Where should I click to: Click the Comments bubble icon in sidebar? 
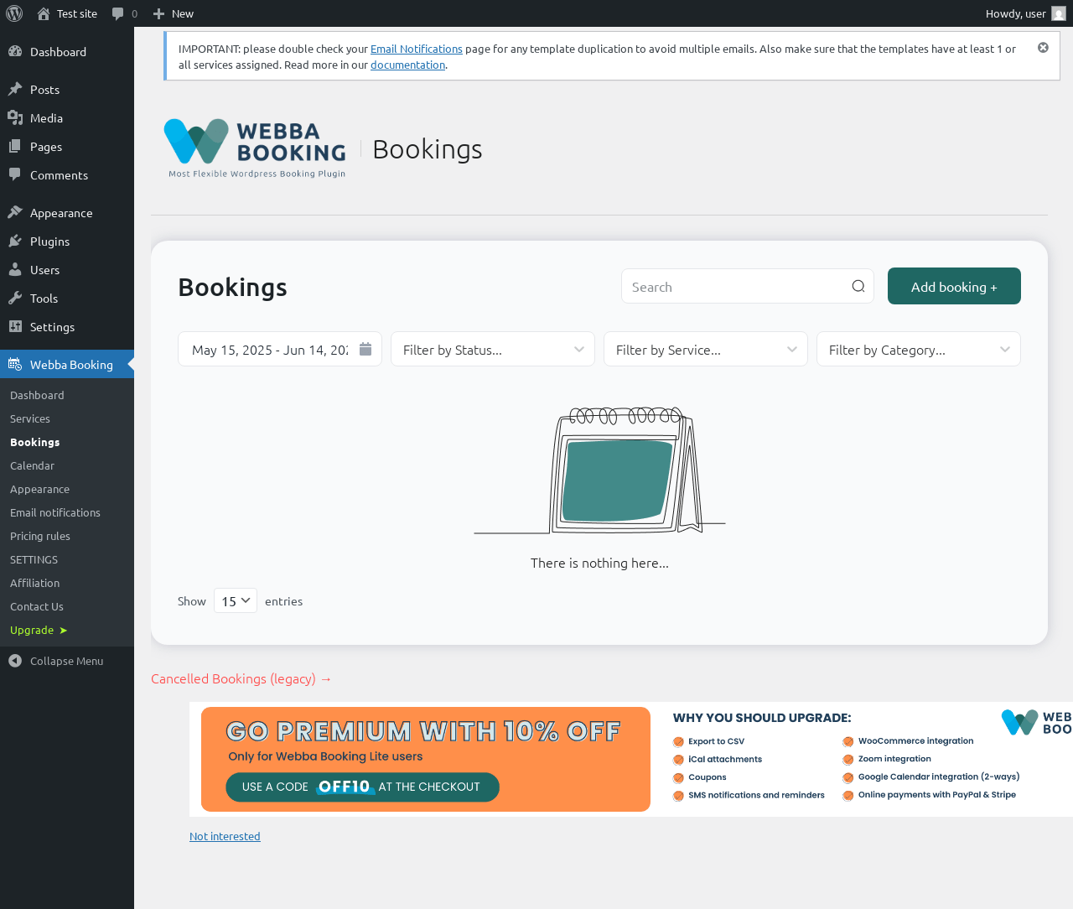tap(15, 174)
